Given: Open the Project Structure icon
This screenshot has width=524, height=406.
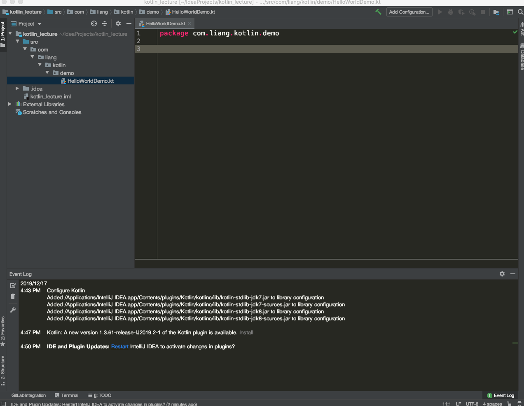Looking at the screenshot, I should point(496,12).
